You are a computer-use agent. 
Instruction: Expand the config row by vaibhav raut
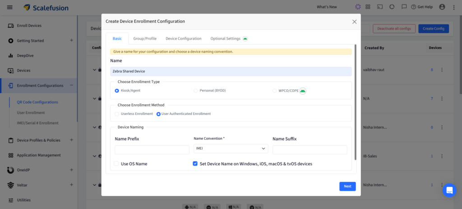(94, 70)
